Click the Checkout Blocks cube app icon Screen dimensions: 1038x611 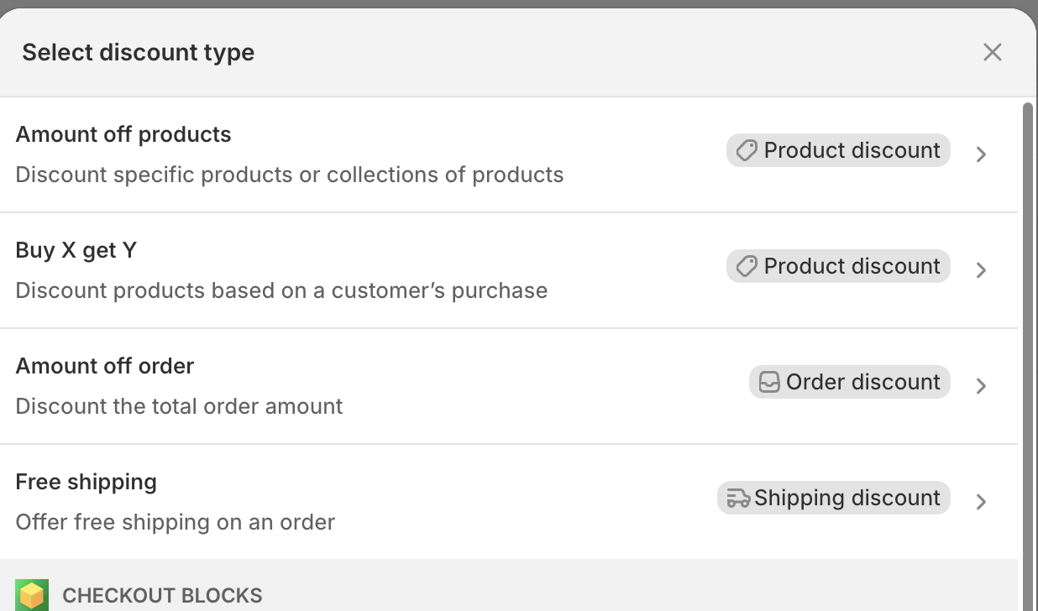coord(32,595)
